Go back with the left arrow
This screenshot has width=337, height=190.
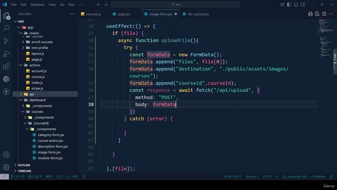pos(98,5)
